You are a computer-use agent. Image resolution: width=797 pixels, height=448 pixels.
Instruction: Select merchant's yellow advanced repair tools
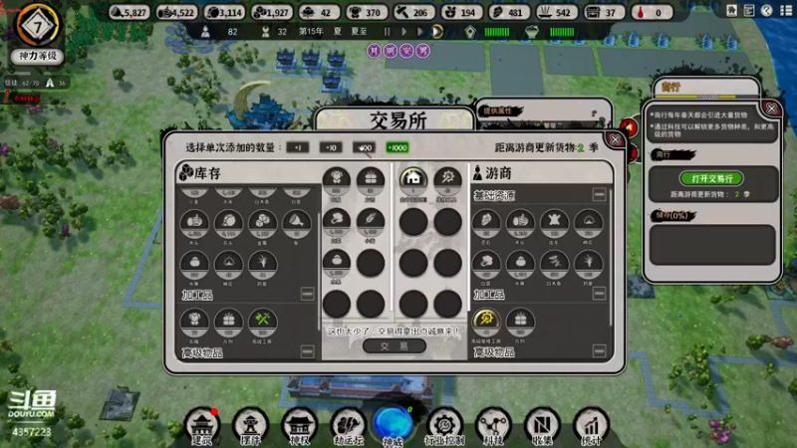[486, 323]
